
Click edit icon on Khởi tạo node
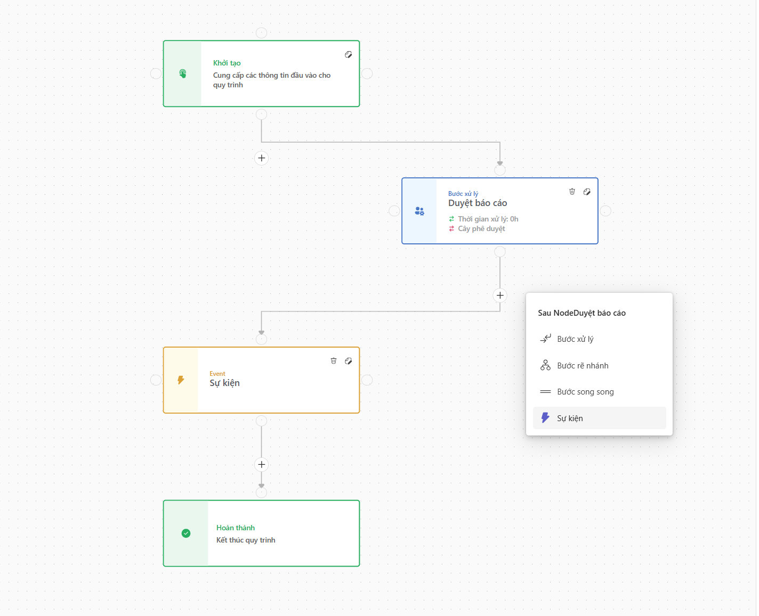point(348,54)
